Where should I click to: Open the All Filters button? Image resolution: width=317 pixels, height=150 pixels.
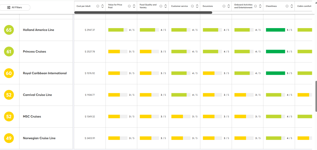point(15,8)
